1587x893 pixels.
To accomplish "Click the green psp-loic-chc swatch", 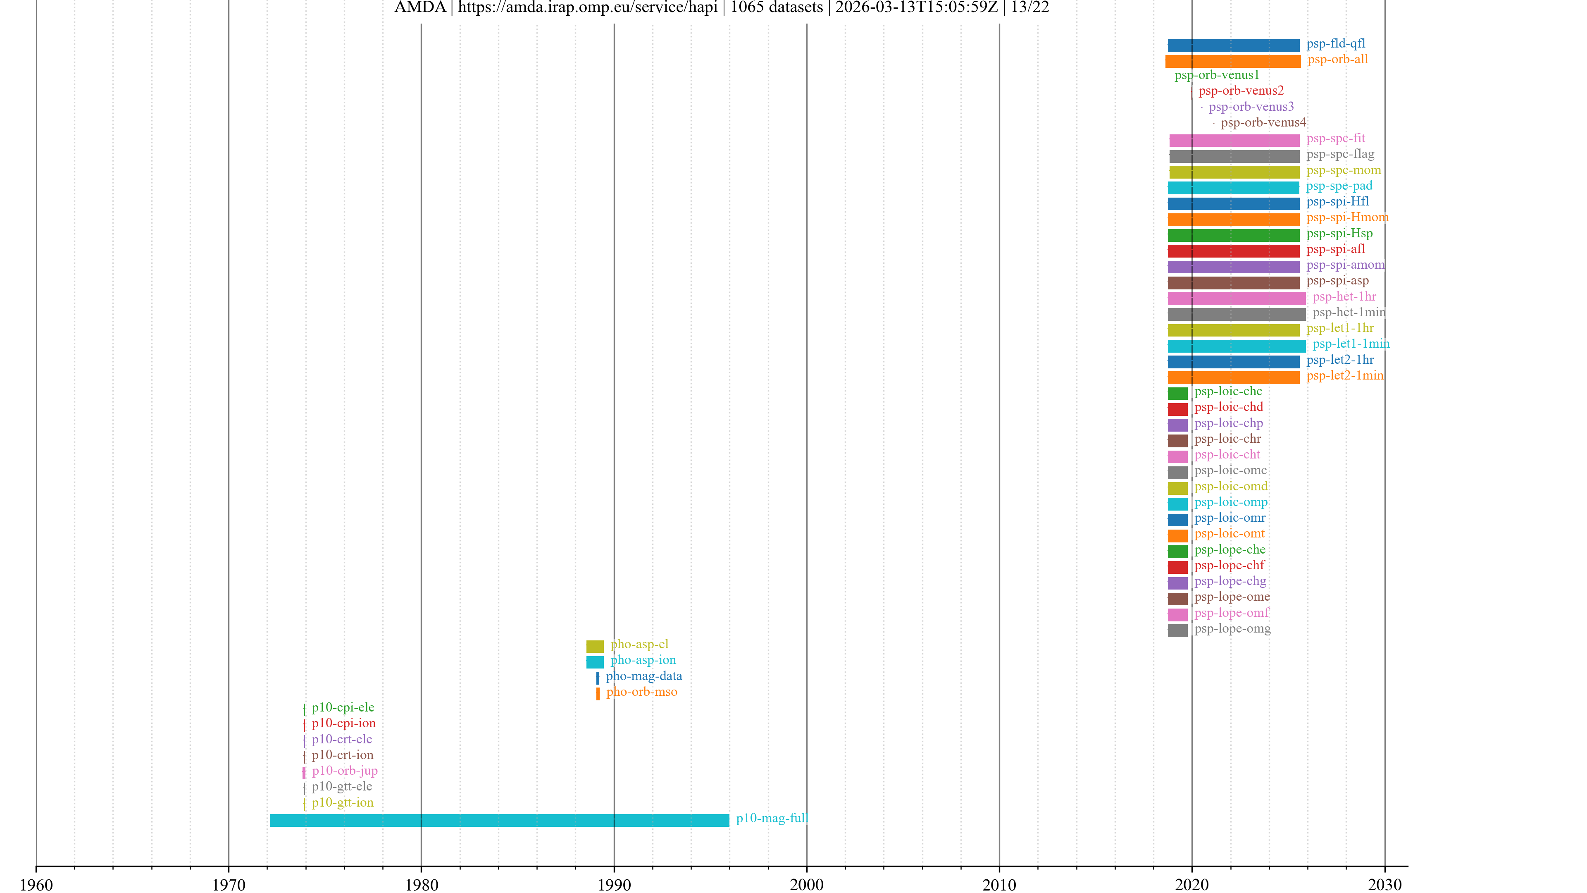I will pyautogui.click(x=1177, y=393).
